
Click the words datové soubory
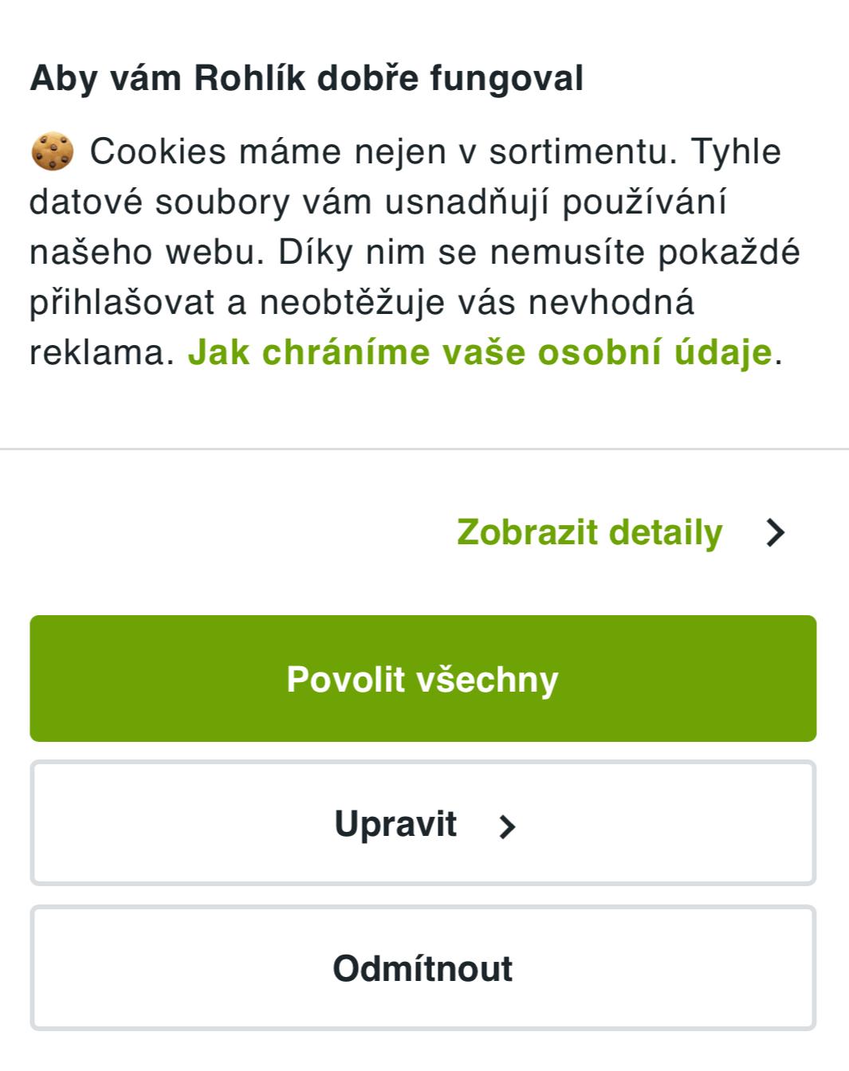tap(159, 202)
